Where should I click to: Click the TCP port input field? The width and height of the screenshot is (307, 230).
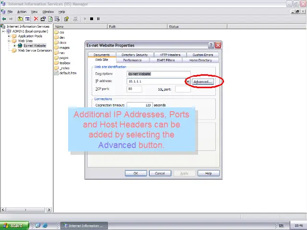(x=134, y=89)
